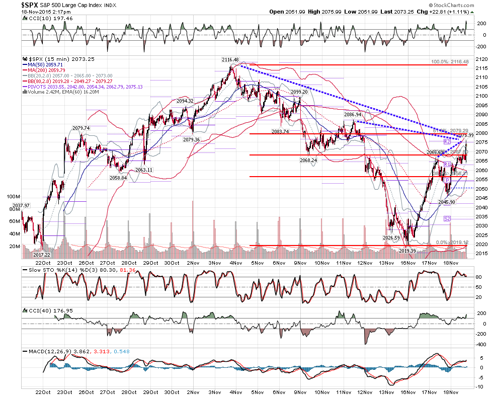The width and height of the screenshot is (495, 395).
Task: Click the 'MACD(12,26,9)' indicator label
Action: point(50,351)
